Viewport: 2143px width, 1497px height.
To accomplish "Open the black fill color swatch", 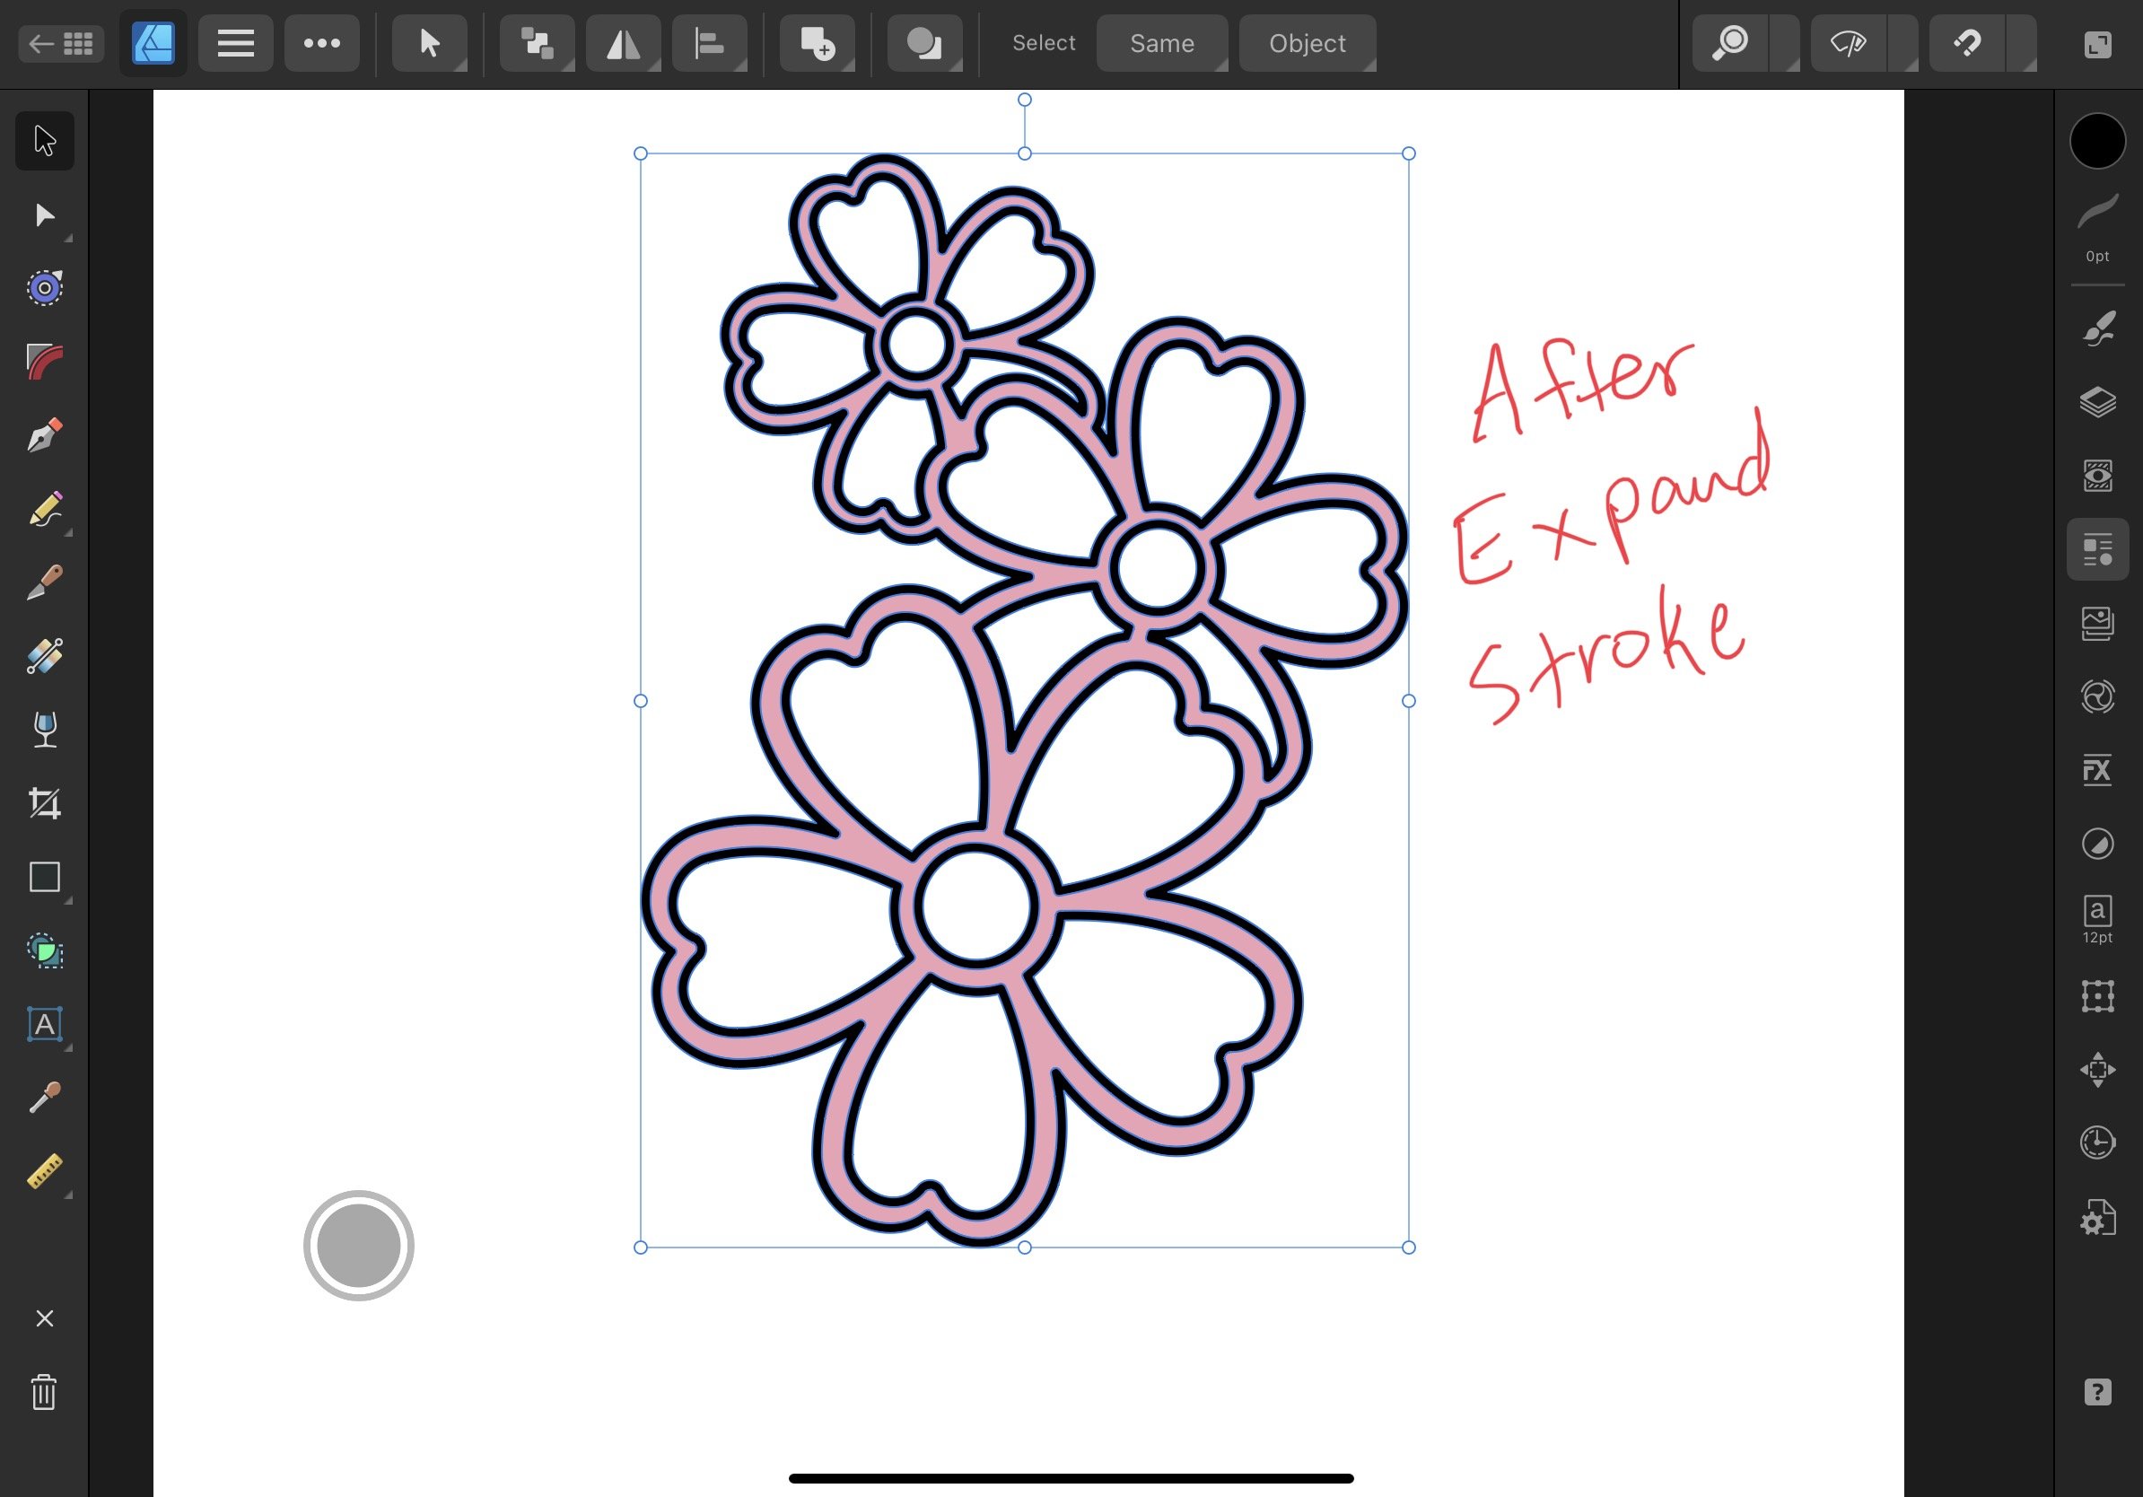I will coord(2097,142).
